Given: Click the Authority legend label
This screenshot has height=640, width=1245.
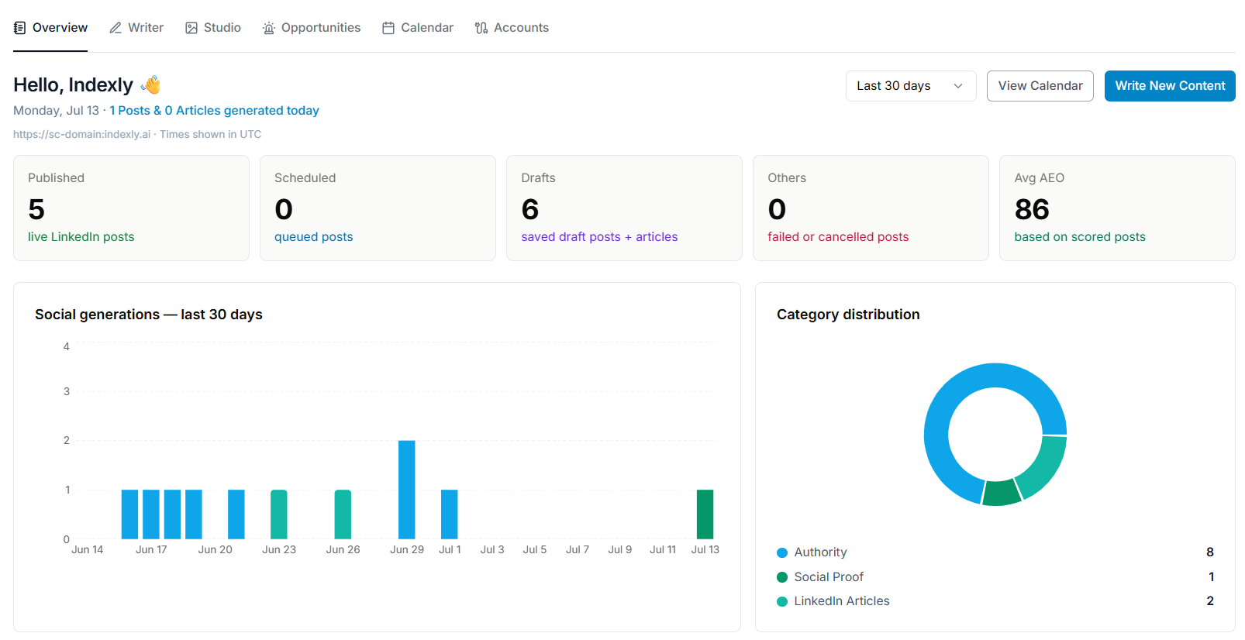Looking at the screenshot, I should [x=820, y=552].
